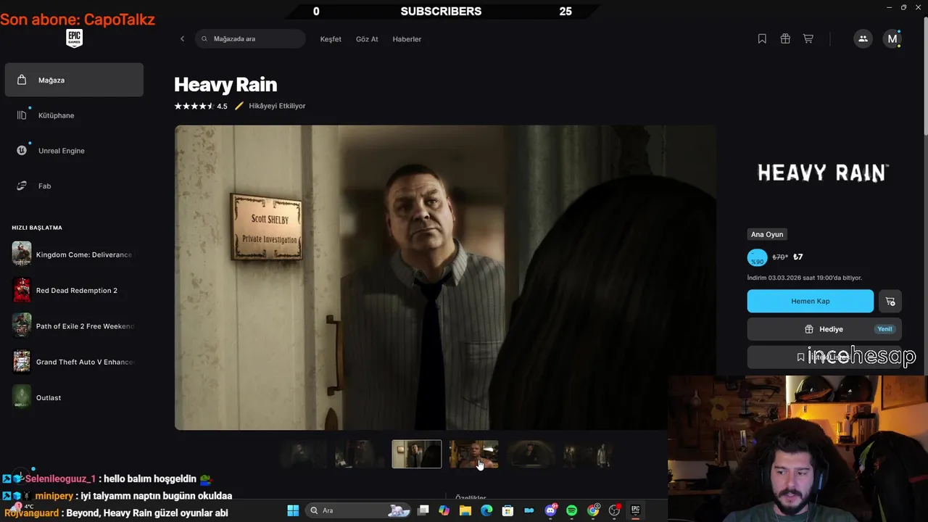
Task: Click the 4.5 star rating
Action: tap(200, 106)
